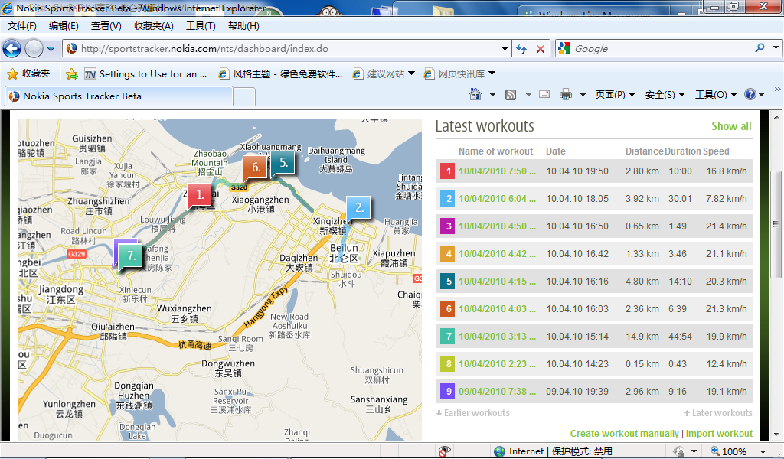The height and width of the screenshot is (459, 784).
Task: Open workout 10/04/2010 2:23 link
Action: pos(497,364)
